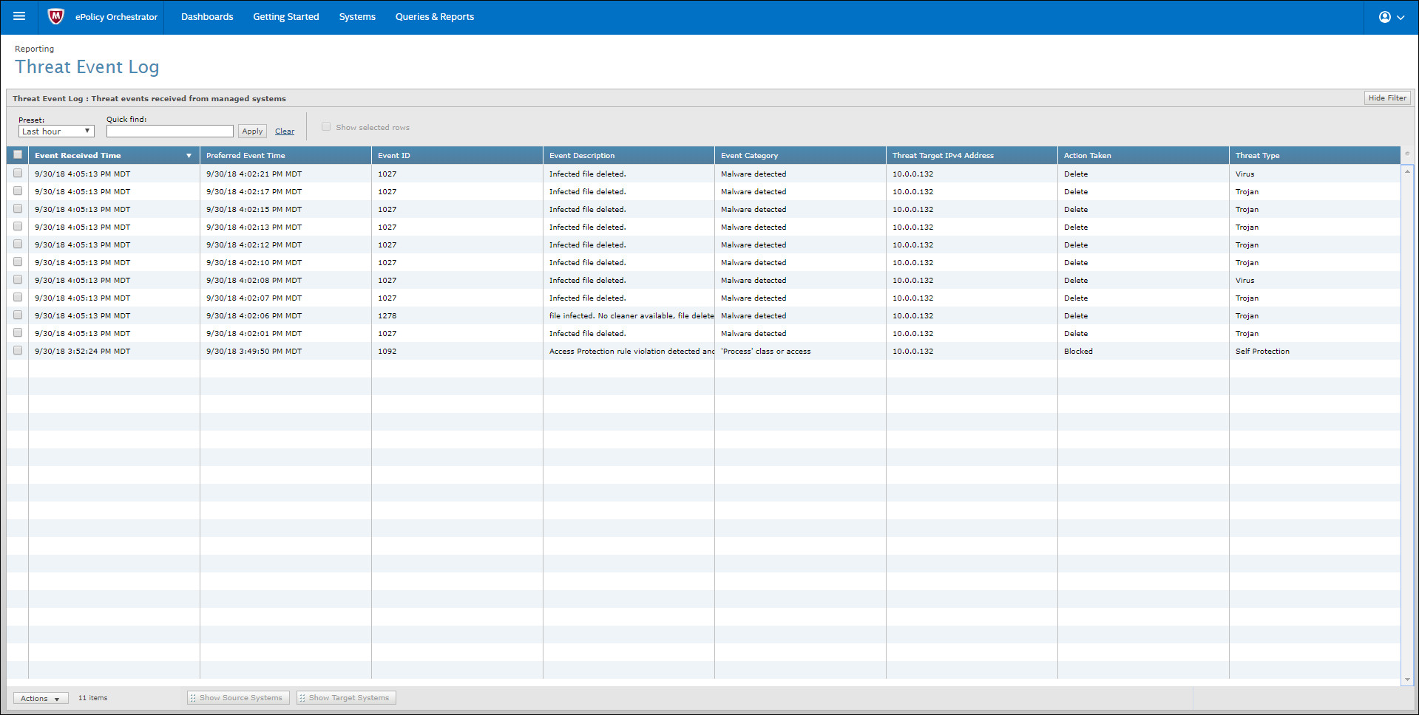Click ePolicy Orchestrator title
Image resolution: width=1419 pixels, height=715 pixels.
[116, 17]
